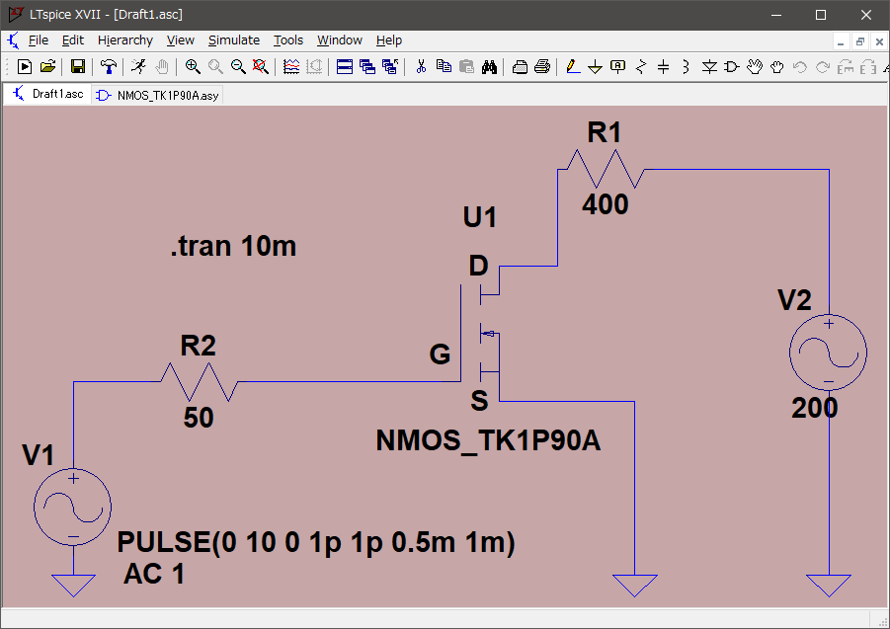
Task: Open a file with the folder icon
Action: click(x=48, y=67)
